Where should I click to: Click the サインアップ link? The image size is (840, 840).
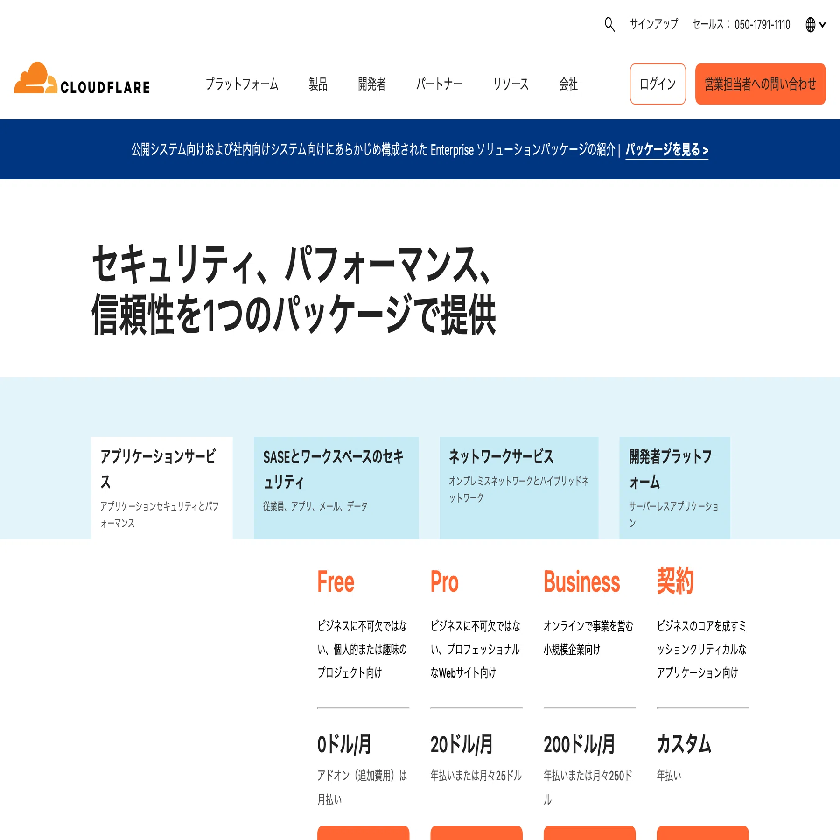(654, 24)
